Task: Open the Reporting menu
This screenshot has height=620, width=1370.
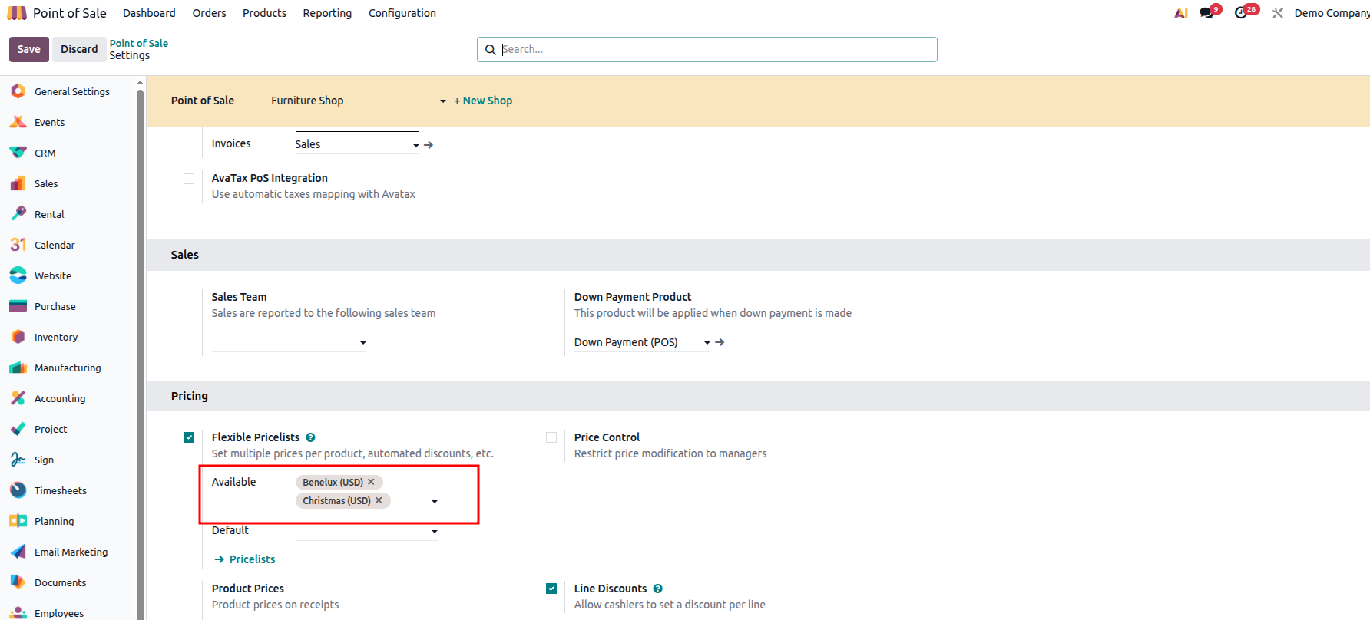Action: tap(327, 13)
